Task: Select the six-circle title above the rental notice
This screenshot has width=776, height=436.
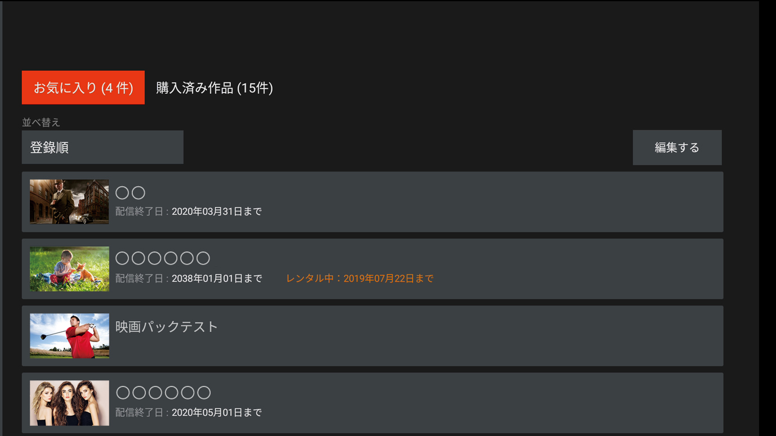Action: click(x=163, y=258)
